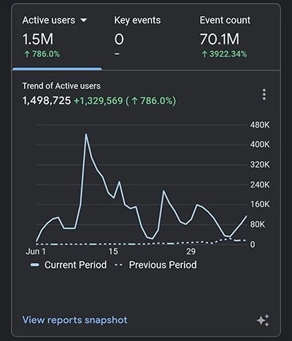Select the Active users metric tab

tap(57, 37)
